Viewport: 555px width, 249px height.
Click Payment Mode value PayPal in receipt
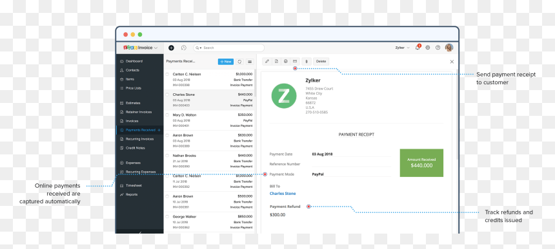(x=318, y=174)
